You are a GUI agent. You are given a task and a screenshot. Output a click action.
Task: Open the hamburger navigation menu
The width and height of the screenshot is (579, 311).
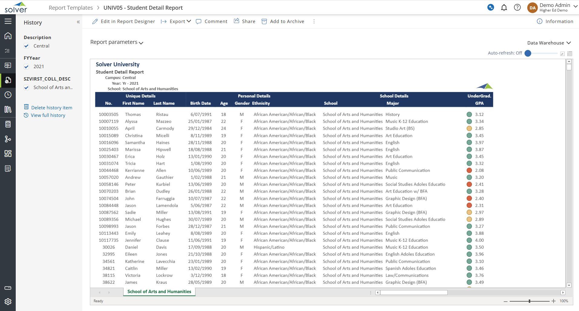coord(8,21)
